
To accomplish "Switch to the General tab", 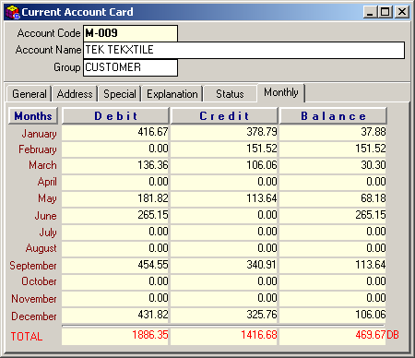I will tap(29, 94).
